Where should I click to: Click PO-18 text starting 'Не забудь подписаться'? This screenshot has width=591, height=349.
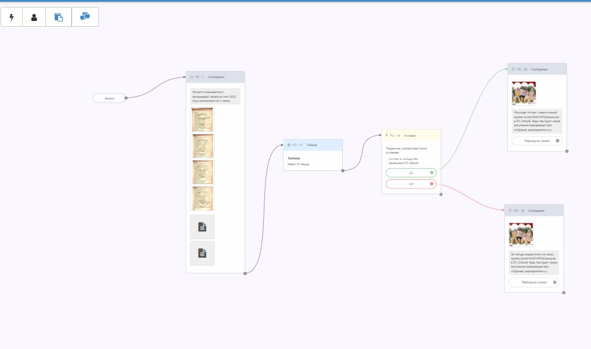click(534, 262)
